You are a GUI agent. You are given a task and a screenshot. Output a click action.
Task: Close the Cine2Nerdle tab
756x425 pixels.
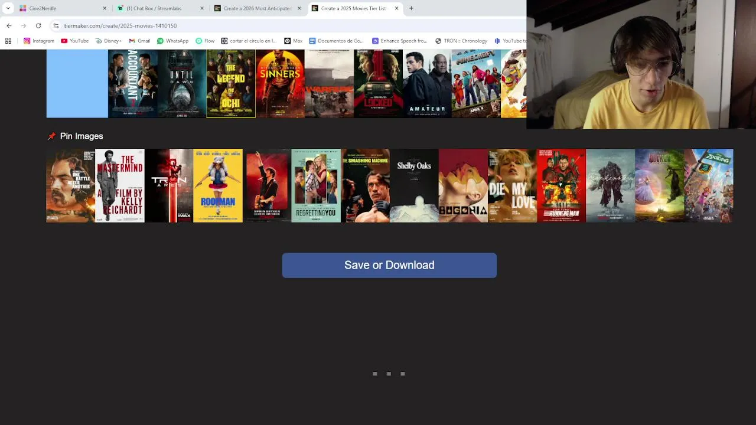tap(105, 8)
